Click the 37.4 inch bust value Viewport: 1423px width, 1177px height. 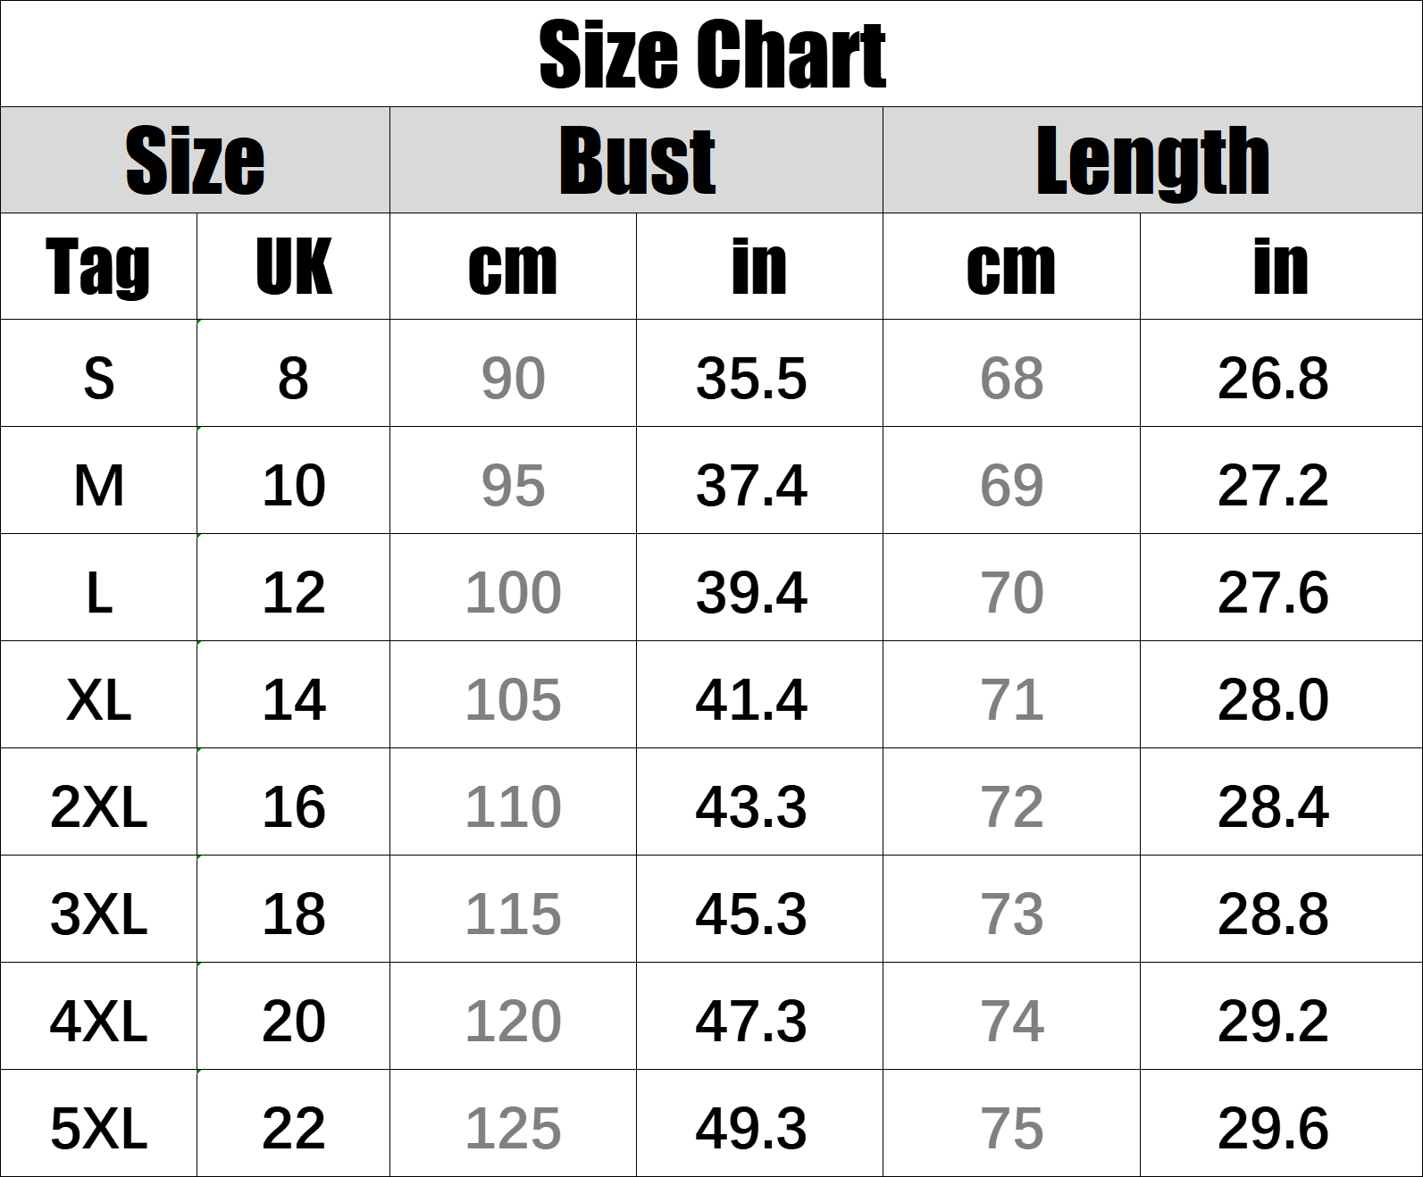point(751,485)
